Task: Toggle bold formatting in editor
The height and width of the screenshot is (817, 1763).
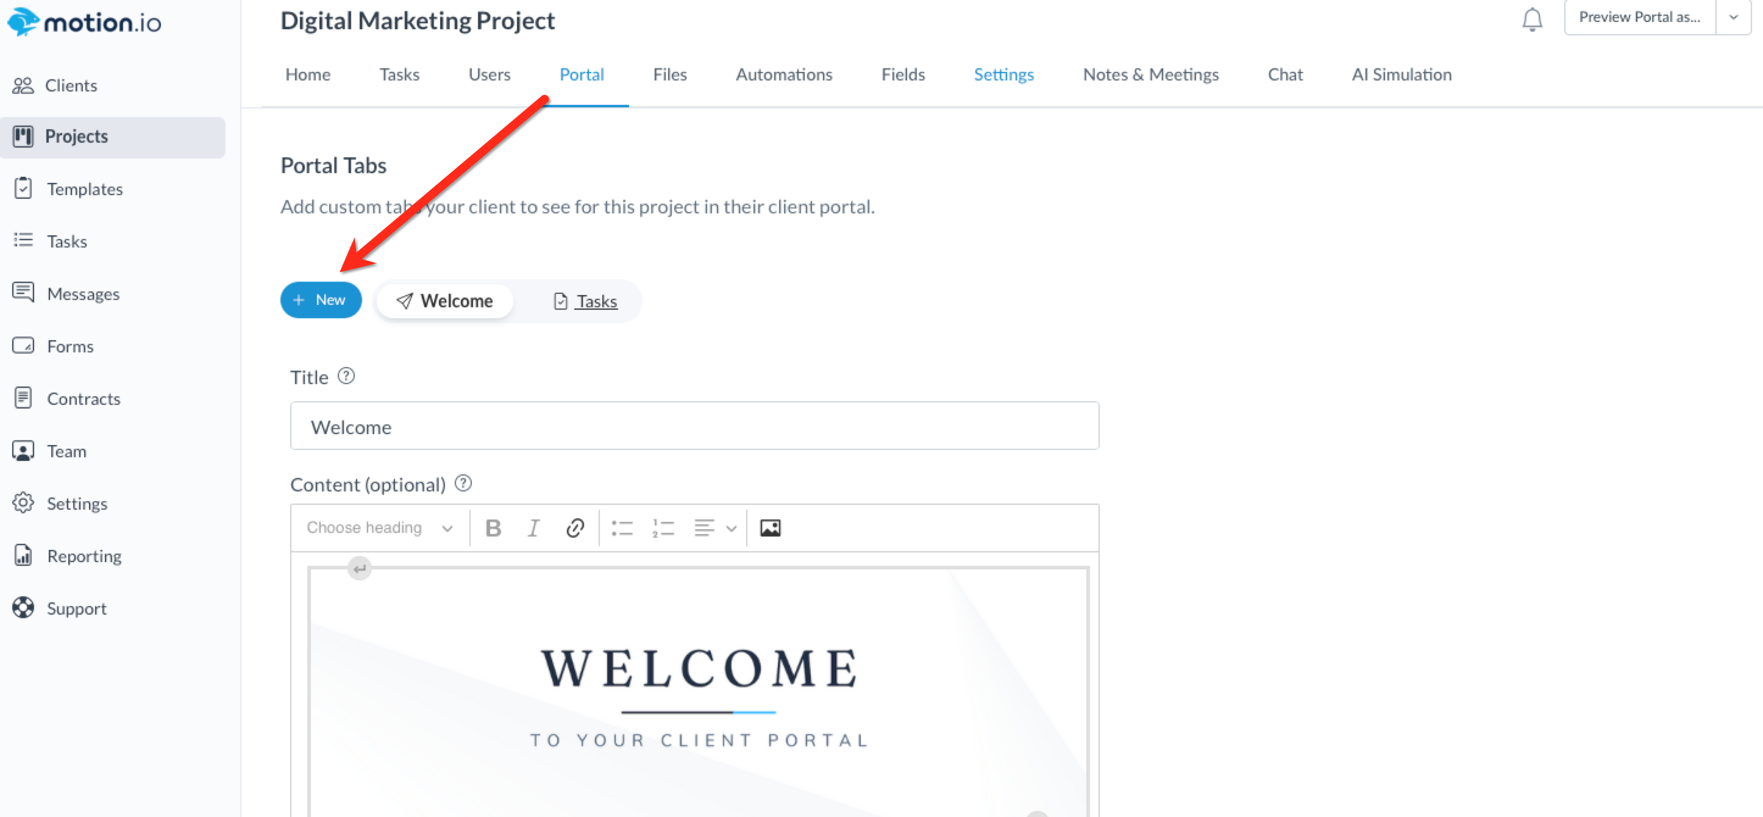Action: coord(493,527)
